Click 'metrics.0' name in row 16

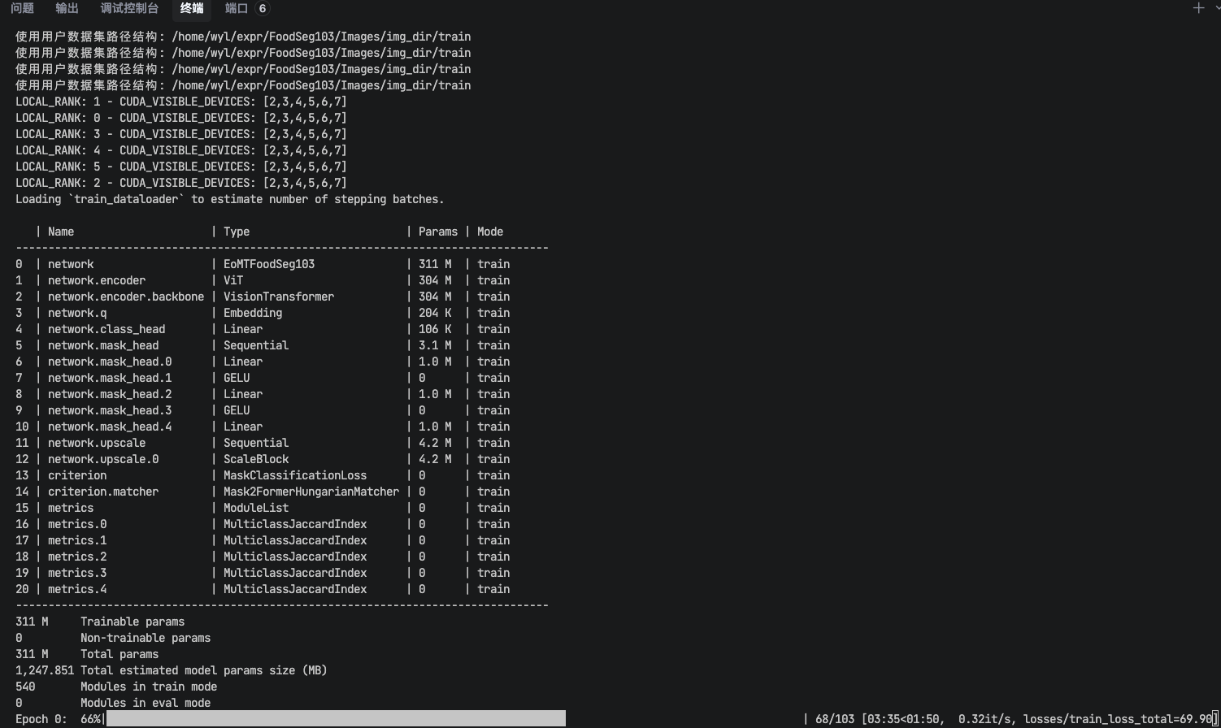point(77,524)
